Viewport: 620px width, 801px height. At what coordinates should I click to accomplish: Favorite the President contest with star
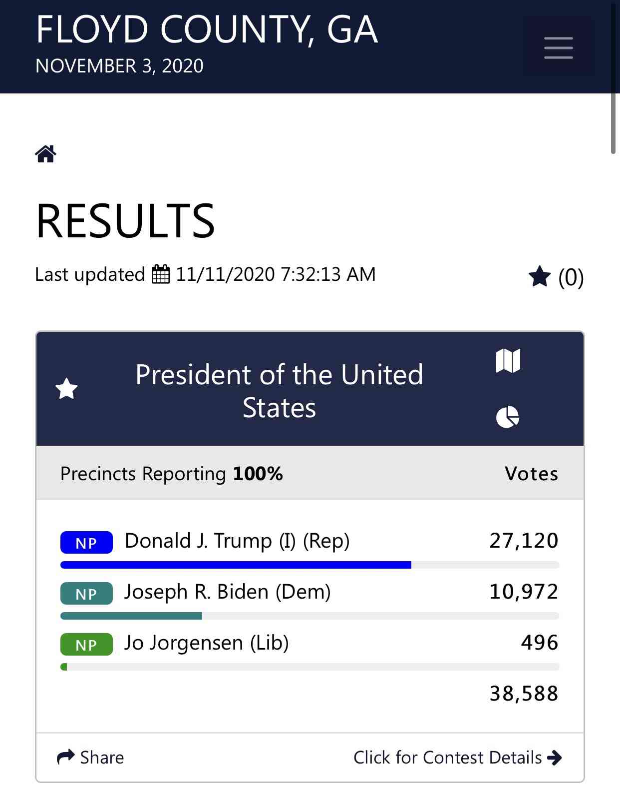[x=66, y=389]
